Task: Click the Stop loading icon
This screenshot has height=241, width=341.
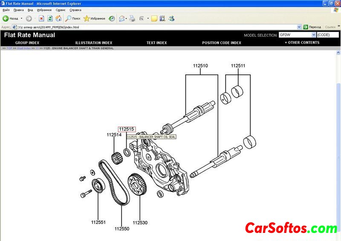Action: pyautogui.click(x=41, y=18)
